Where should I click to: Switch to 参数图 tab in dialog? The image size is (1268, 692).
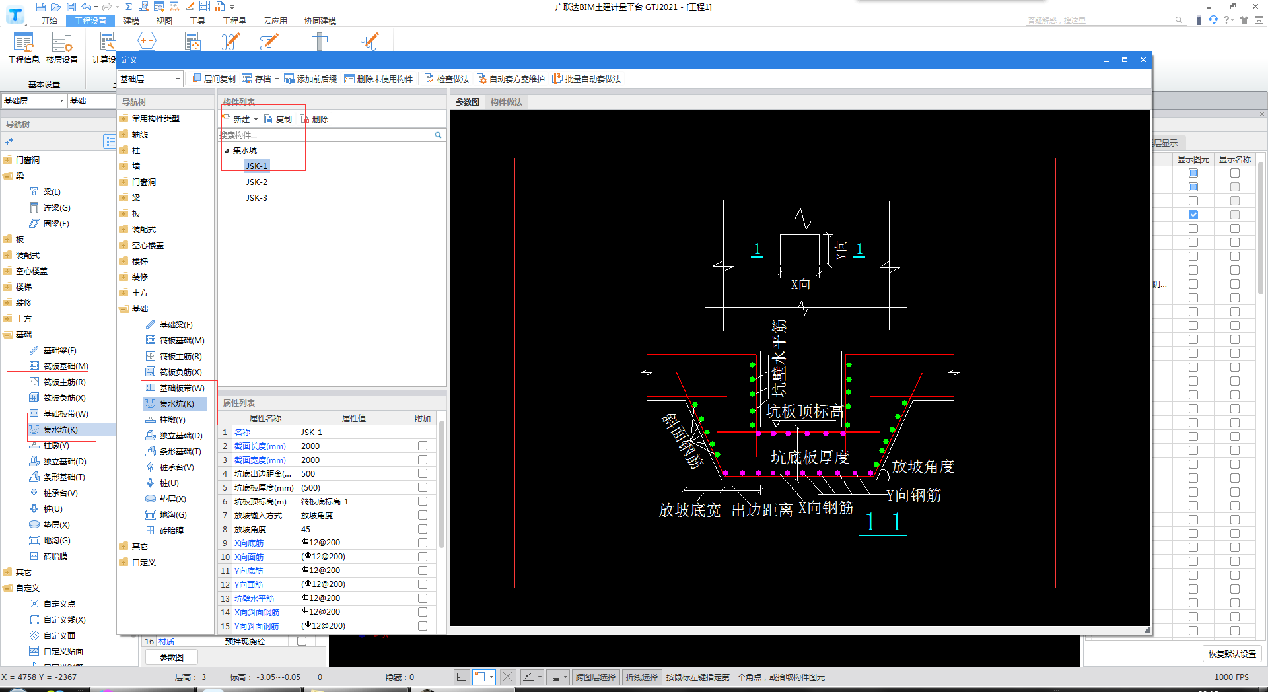coord(468,102)
